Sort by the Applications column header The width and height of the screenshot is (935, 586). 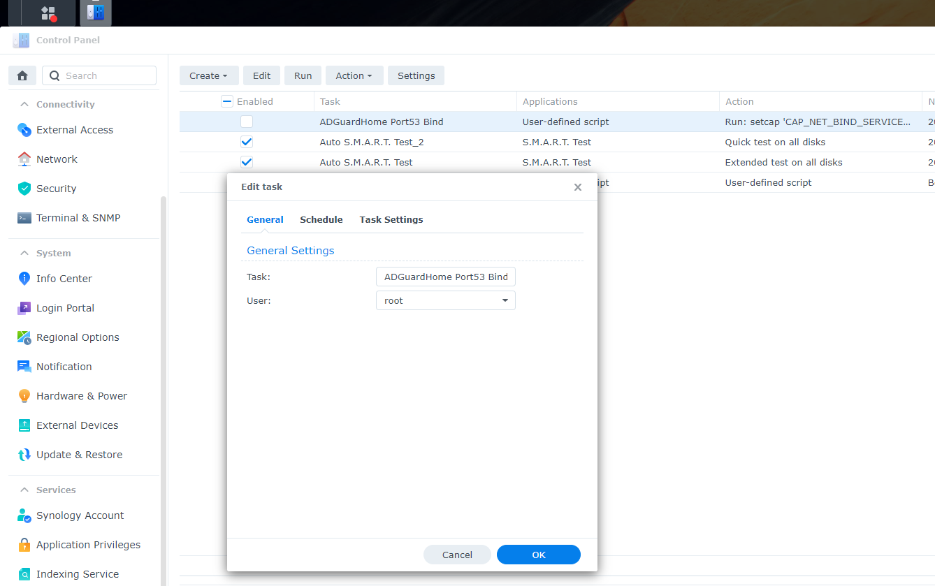(618, 101)
